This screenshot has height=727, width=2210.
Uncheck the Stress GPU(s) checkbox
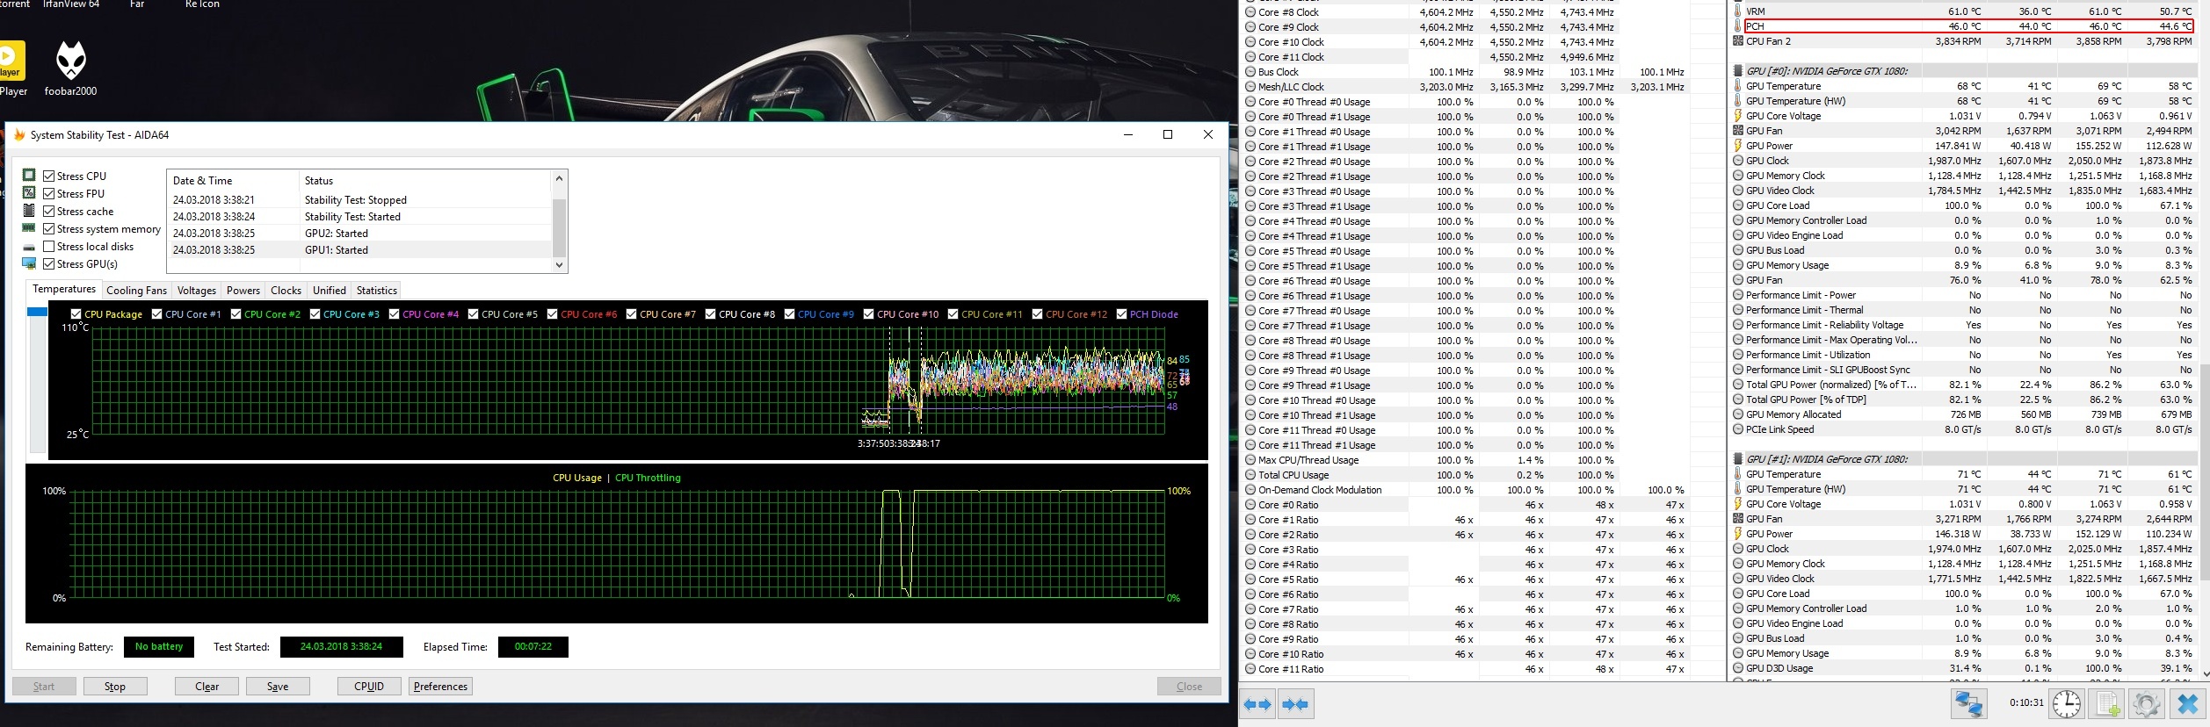(49, 263)
